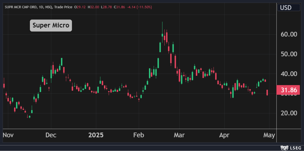The height and width of the screenshot is (151, 304).
Task: Click the Mar label on time axis
Action: point(179,135)
